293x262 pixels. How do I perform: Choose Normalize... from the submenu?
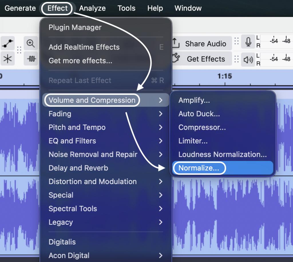pyautogui.click(x=199, y=168)
